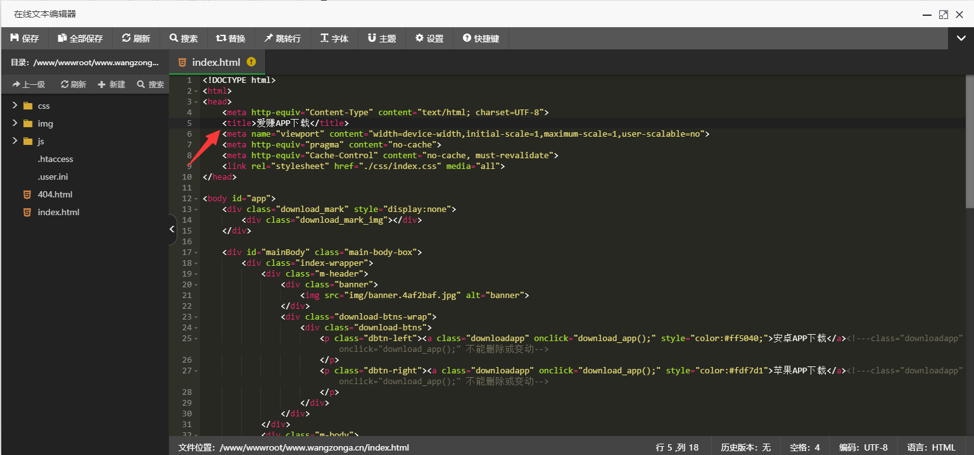Open the 字体 font settings
Screen dimensions: 974x455
[334, 39]
